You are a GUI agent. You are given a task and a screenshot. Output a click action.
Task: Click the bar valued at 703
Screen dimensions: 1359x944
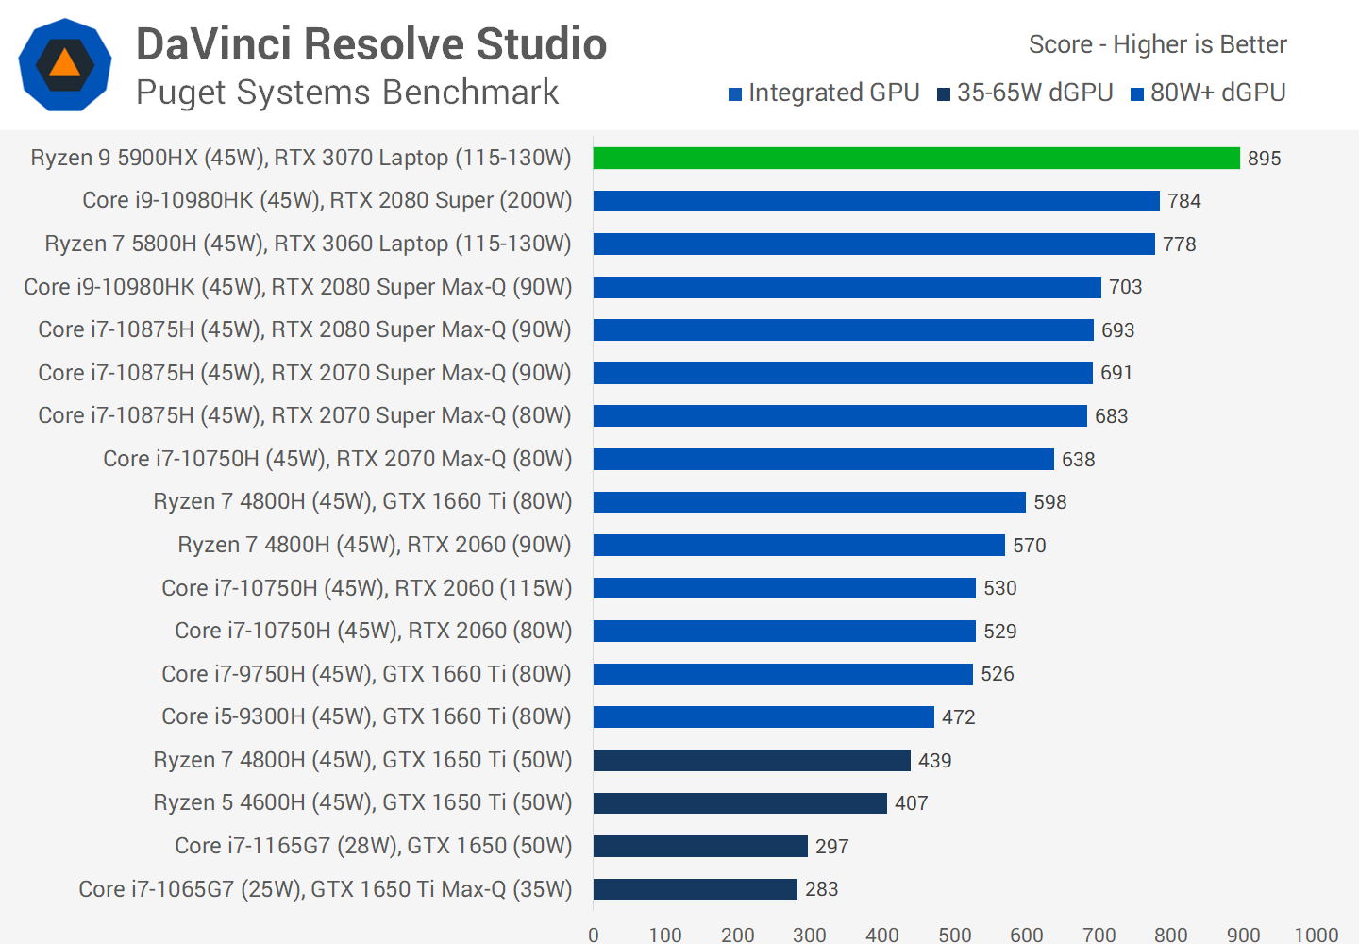tap(847, 287)
